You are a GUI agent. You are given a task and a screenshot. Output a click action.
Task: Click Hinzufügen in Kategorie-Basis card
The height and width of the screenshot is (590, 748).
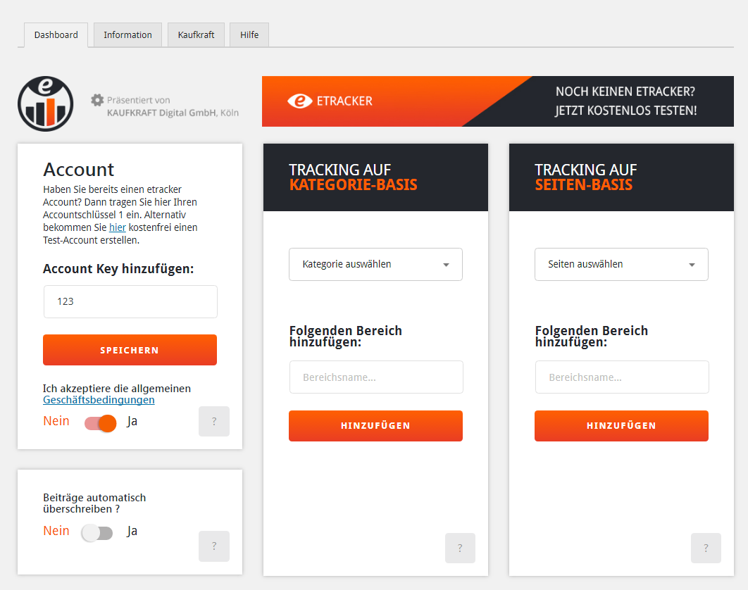(x=376, y=426)
